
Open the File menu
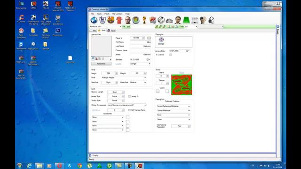coord(92,14)
